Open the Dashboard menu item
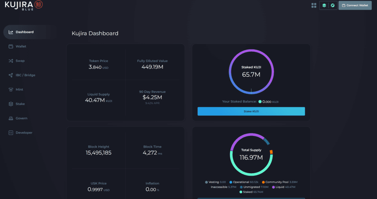This screenshot has width=377, height=199. coord(30,32)
